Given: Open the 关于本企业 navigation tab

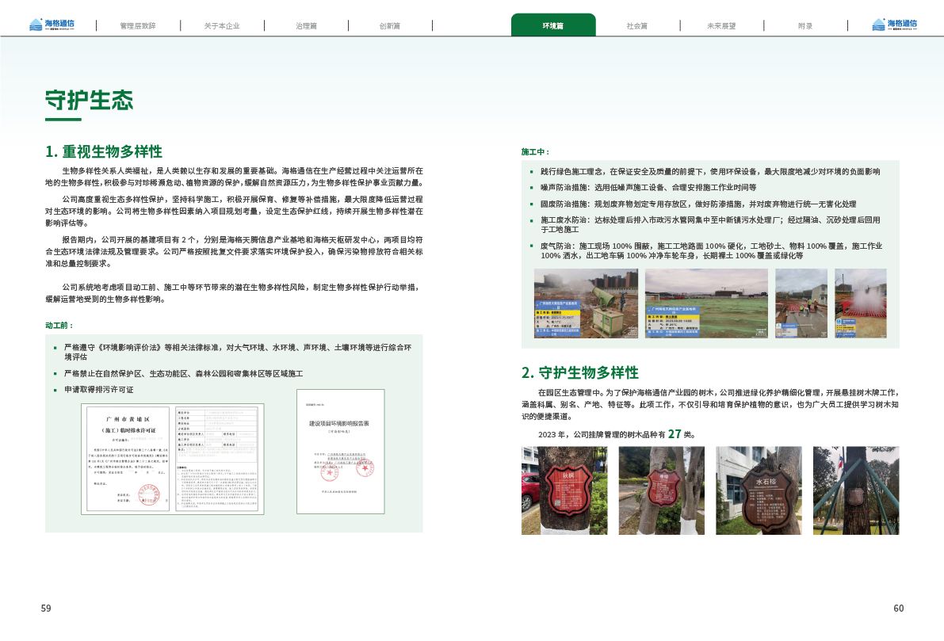Looking at the screenshot, I should coord(221,25).
